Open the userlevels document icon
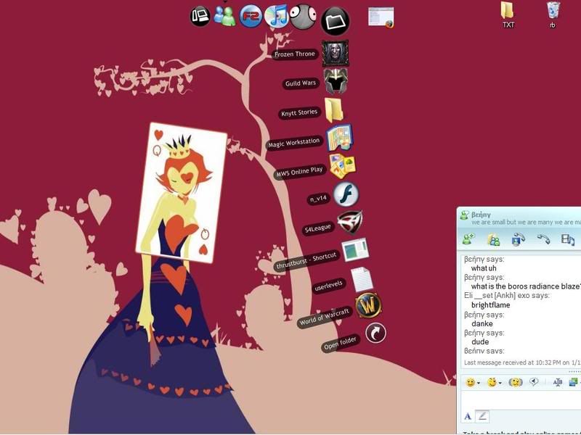The height and width of the screenshot is (435, 581). coord(362,279)
